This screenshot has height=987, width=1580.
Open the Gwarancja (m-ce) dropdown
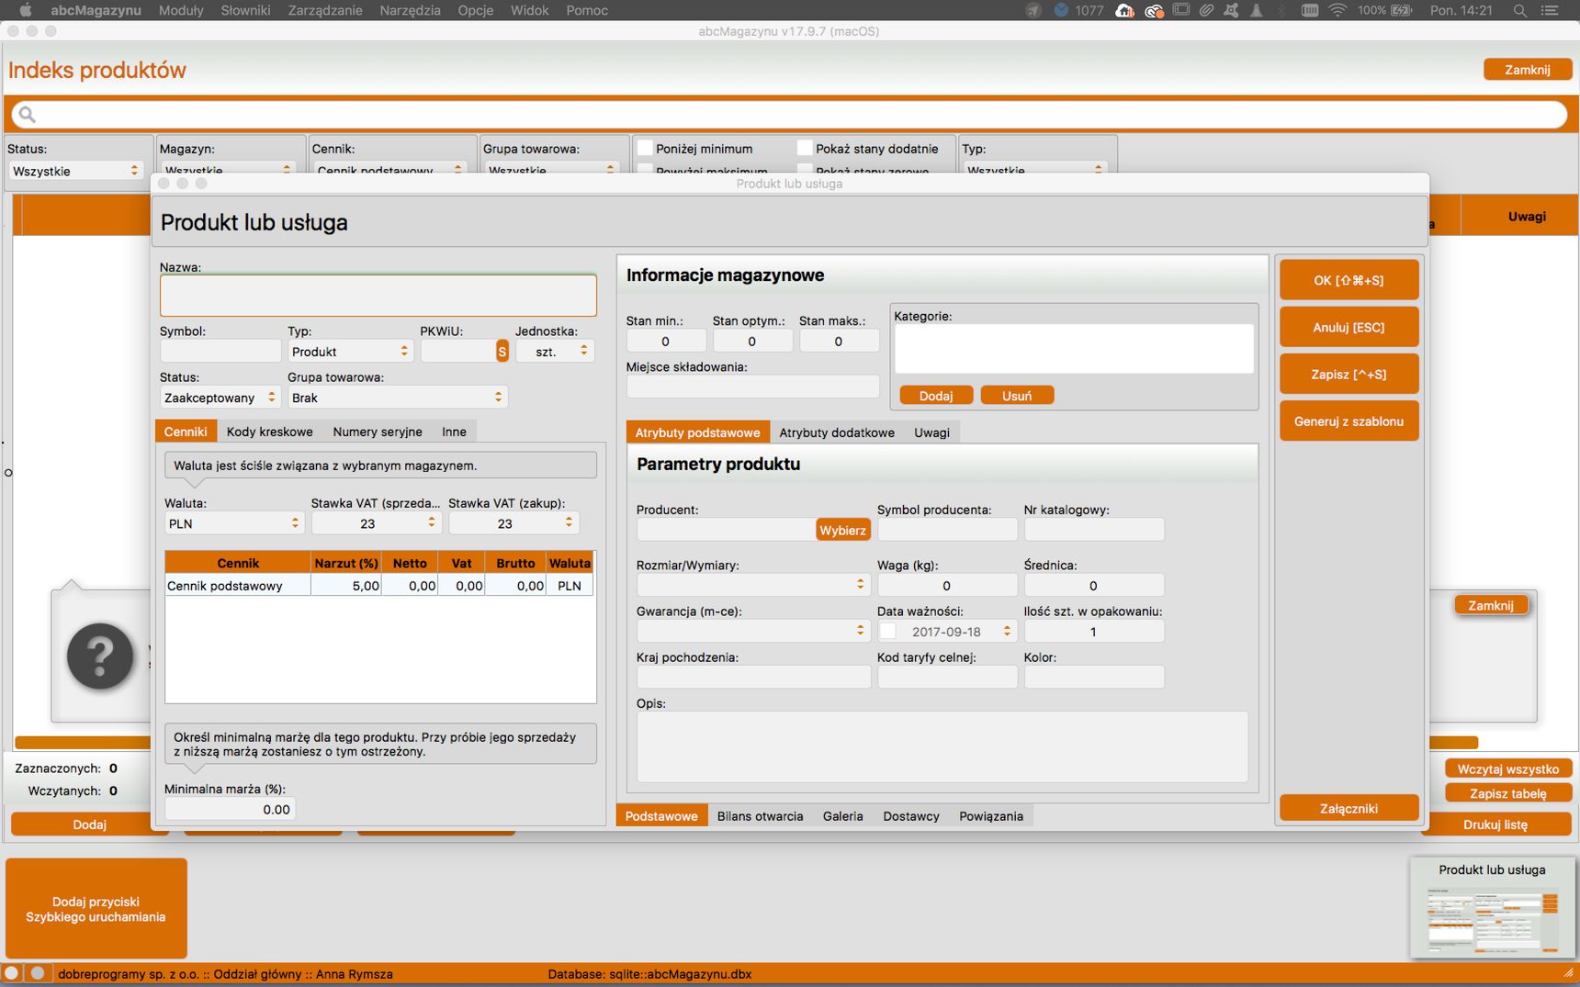753,631
